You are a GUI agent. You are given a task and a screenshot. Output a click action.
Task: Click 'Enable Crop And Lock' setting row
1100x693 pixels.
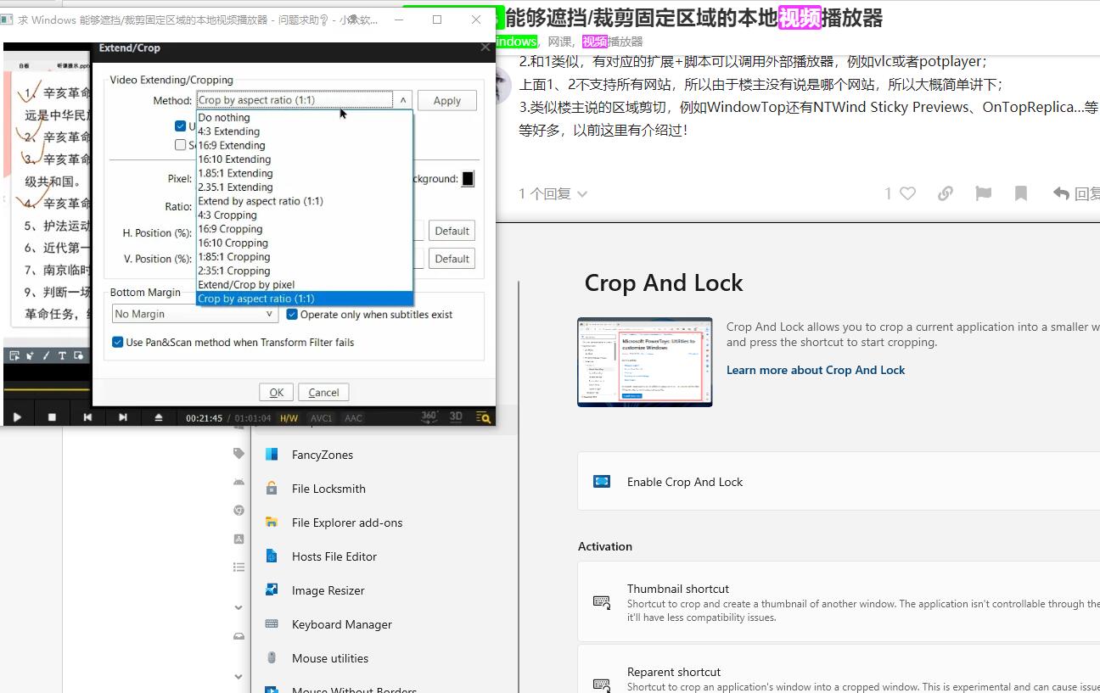[839, 482]
